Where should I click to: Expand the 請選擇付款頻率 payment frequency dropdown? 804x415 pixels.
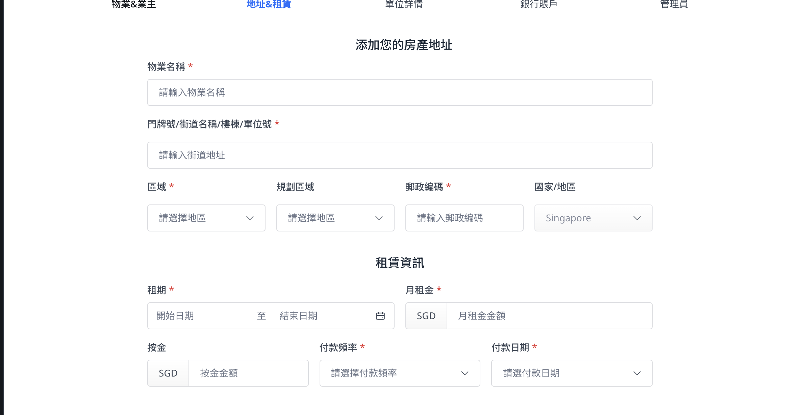(400, 373)
